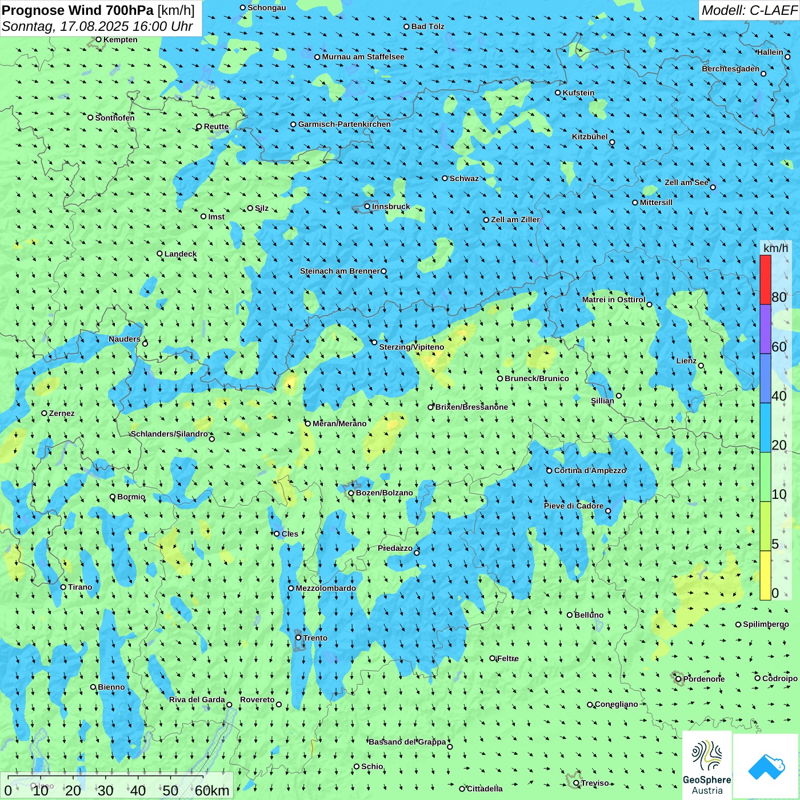Click the red 80 km/h legend color

pos(765,279)
